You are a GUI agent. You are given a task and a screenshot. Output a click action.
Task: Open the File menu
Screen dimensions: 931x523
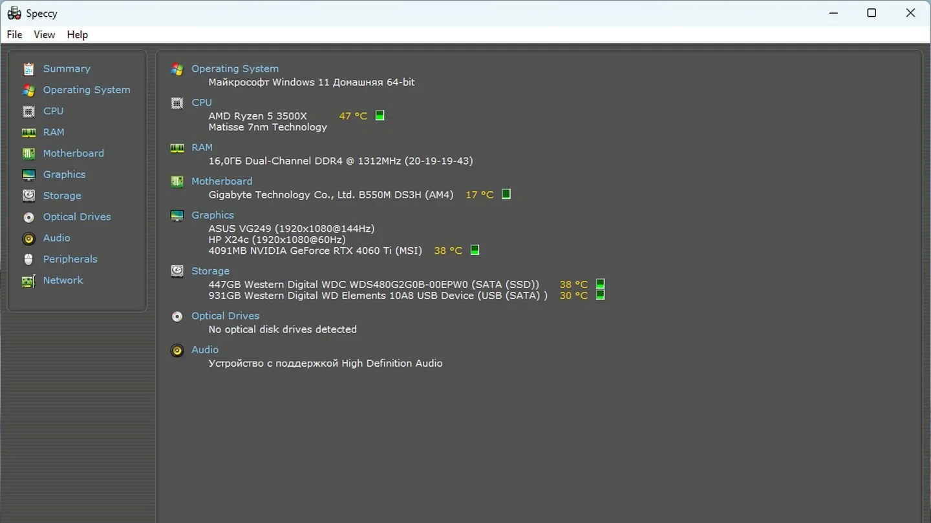pyautogui.click(x=14, y=35)
